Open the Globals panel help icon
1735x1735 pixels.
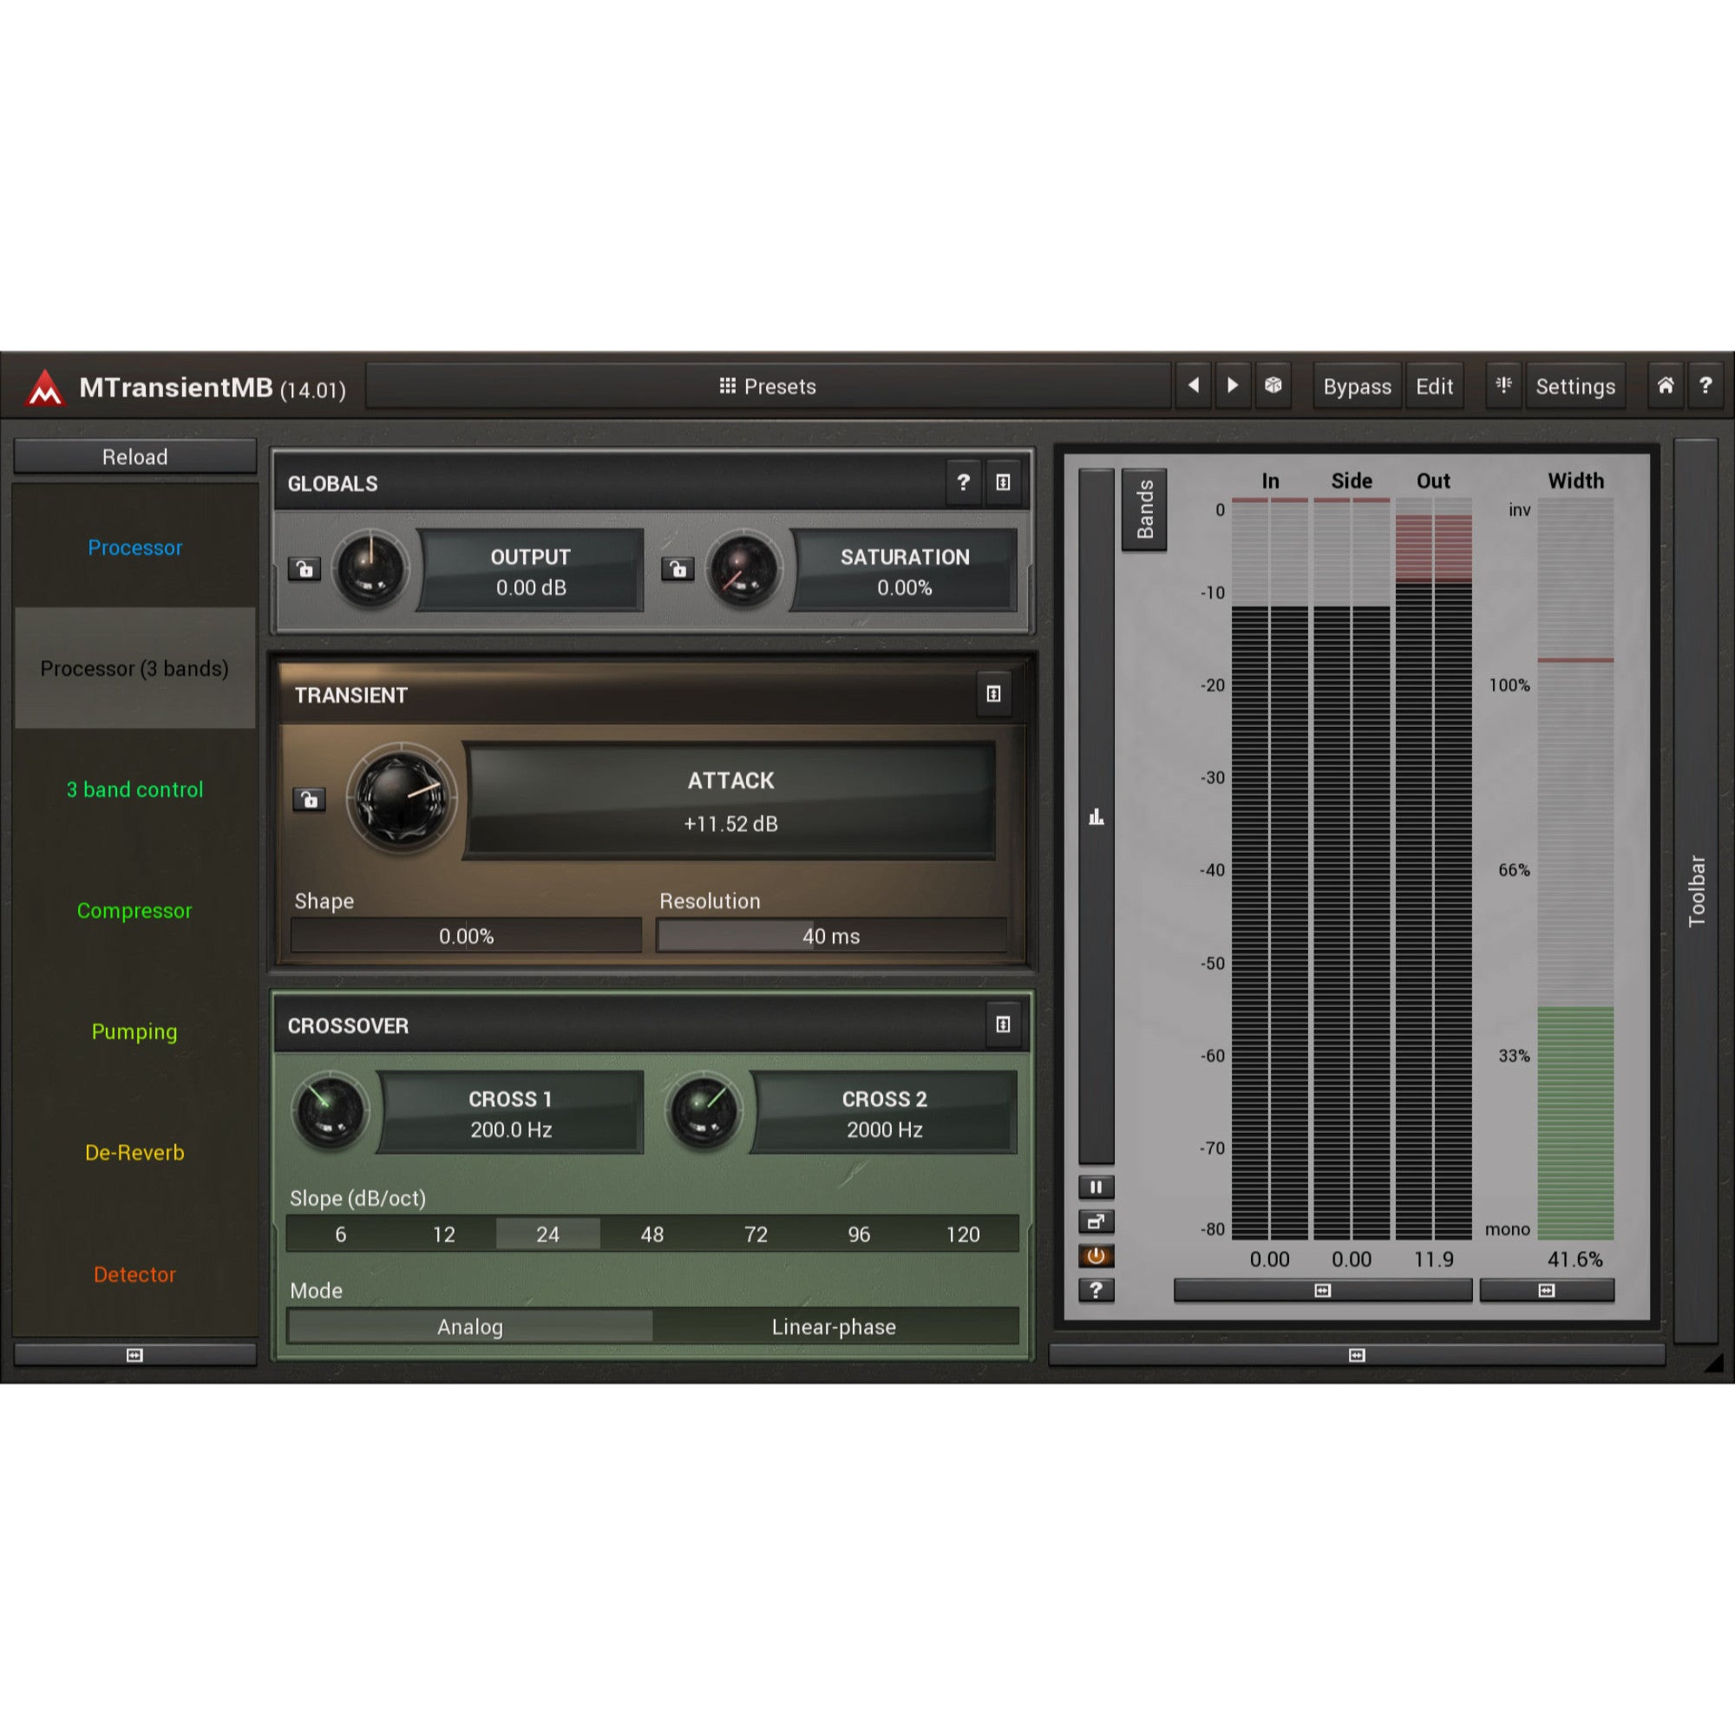click(963, 482)
